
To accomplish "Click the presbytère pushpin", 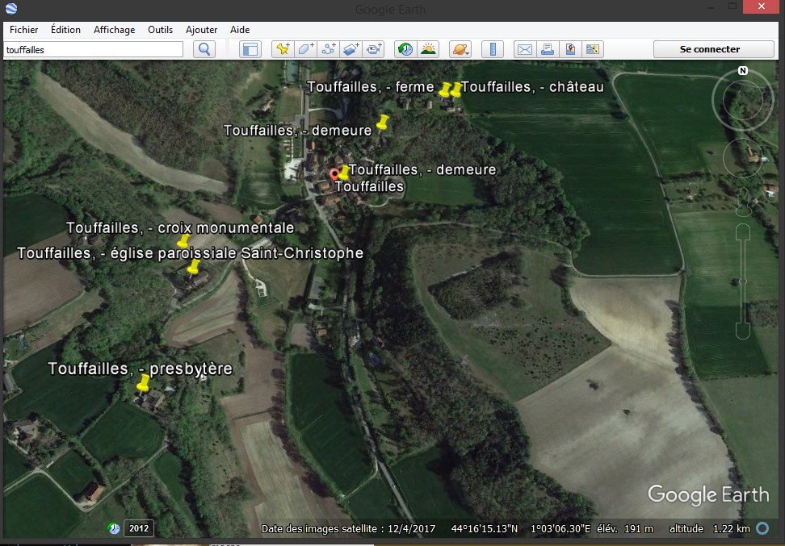I will pyautogui.click(x=143, y=383).
